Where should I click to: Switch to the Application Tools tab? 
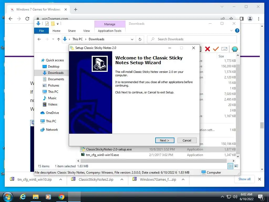110,31
